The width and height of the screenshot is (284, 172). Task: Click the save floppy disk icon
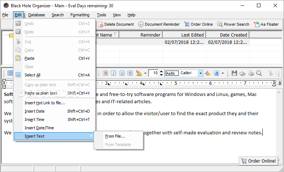click(234, 73)
